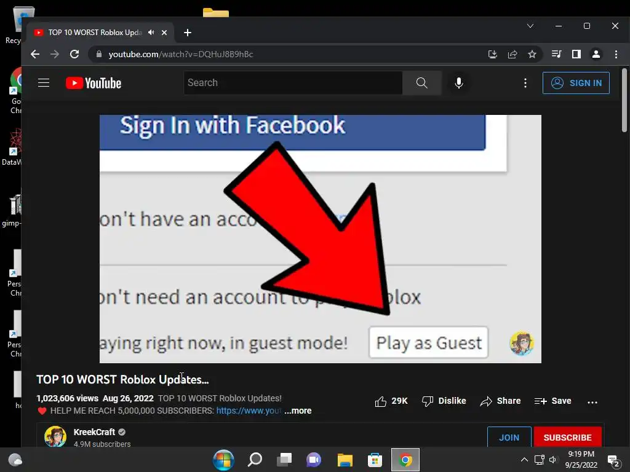
Task: Open the weather widget on taskbar
Action: [15, 460]
